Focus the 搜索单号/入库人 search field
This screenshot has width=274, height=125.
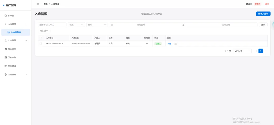coord(52,25)
